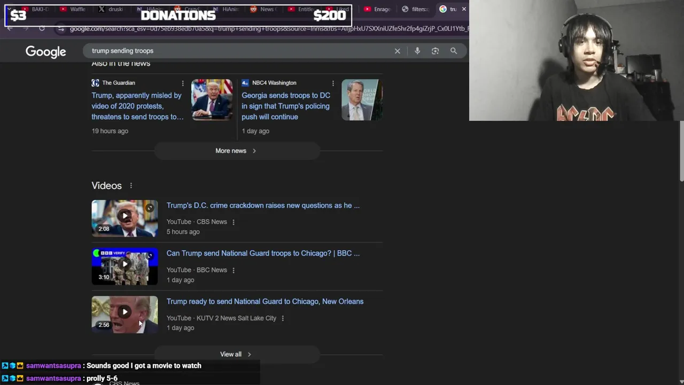Play the KUTV Trump National Guard video

tap(125, 314)
